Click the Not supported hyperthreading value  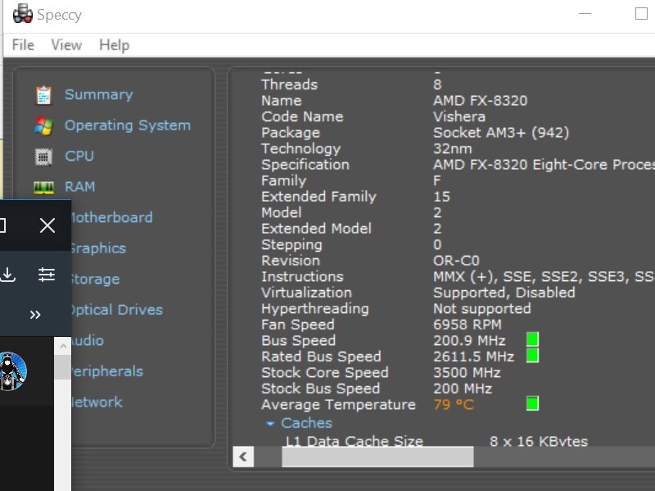[x=481, y=309]
